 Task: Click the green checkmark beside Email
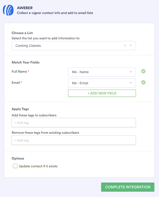[x=143, y=82]
